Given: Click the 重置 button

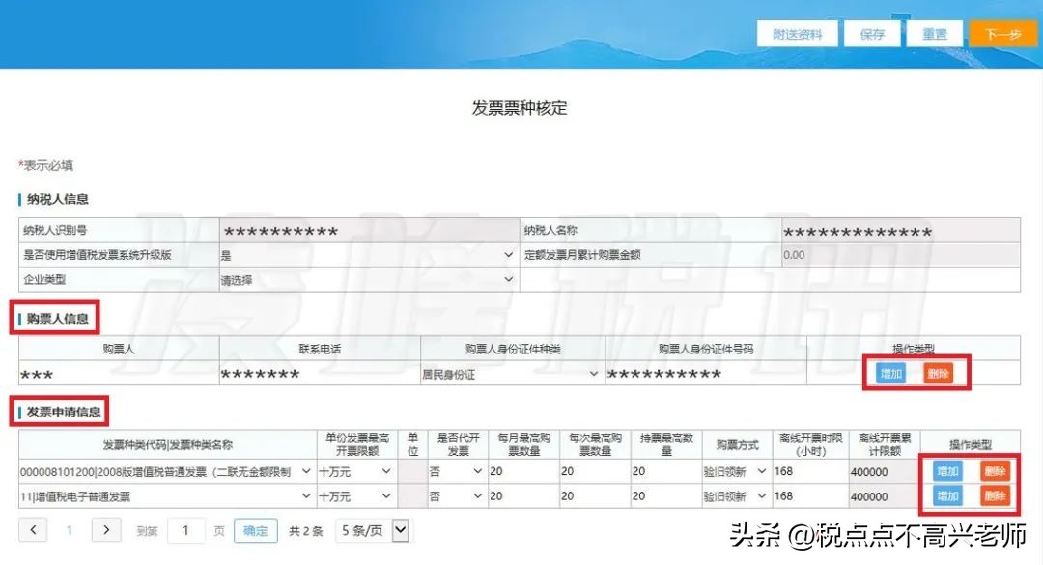Looking at the screenshot, I should click(935, 32).
